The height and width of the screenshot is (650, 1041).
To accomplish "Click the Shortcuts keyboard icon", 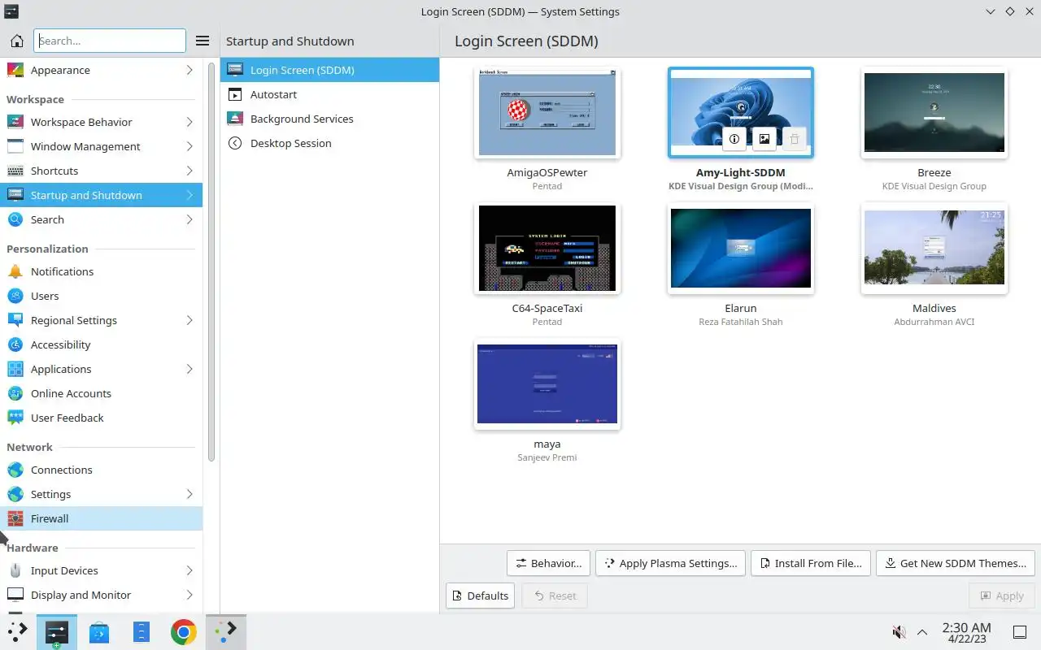I will click(x=15, y=171).
